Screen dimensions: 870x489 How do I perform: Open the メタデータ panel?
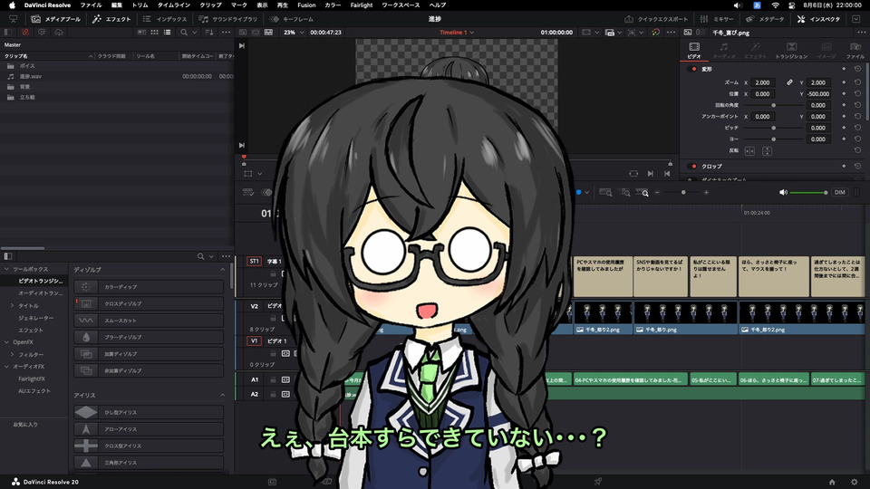click(x=765, y=19)
